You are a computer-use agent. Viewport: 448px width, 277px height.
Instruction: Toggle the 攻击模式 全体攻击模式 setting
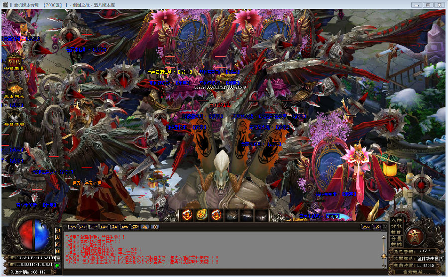(418, 258)
